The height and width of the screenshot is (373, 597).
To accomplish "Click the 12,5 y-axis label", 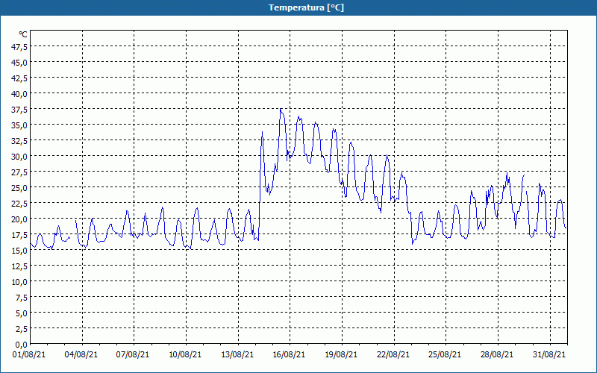I will pyautogui.click(x=20, y=266).
